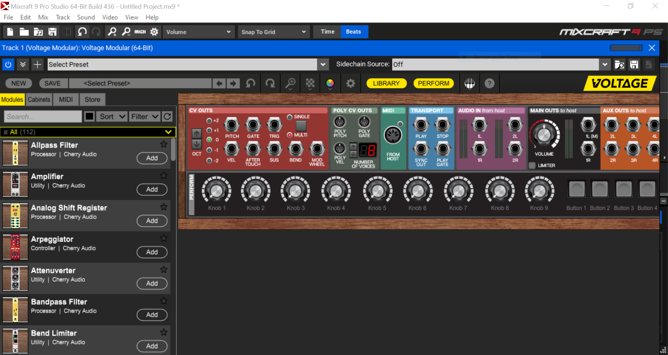Open a project with the folder icon
This screenshot has width=668, height=355.
(24, 32)
